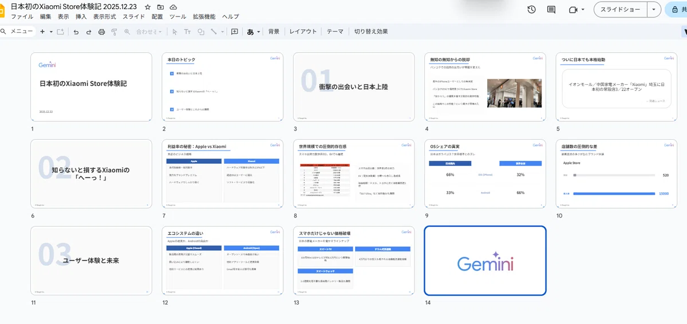Select slide 13 スマホだけじゃない価格破壊 thumbnail
This screenshot has width=687, height=324.
point(354,260)
